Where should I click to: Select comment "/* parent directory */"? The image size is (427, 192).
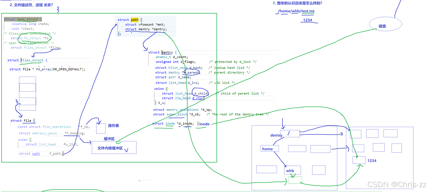229,73
